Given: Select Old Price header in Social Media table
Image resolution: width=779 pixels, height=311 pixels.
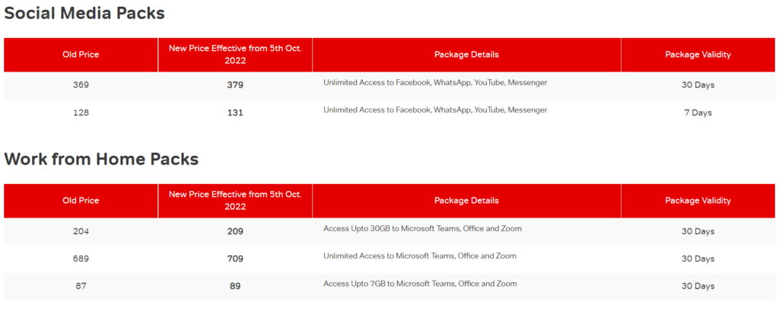Looking at the screenshot, I should coord(81,55).
